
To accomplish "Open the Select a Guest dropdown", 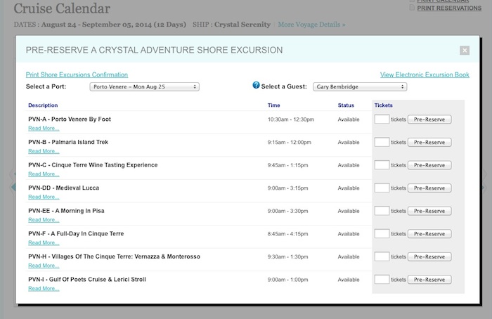I will click(x=360, y=86).
